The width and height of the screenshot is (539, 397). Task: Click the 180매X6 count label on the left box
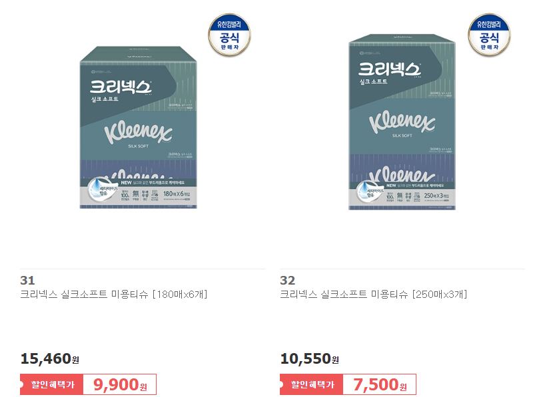click(x=177, y=194)
